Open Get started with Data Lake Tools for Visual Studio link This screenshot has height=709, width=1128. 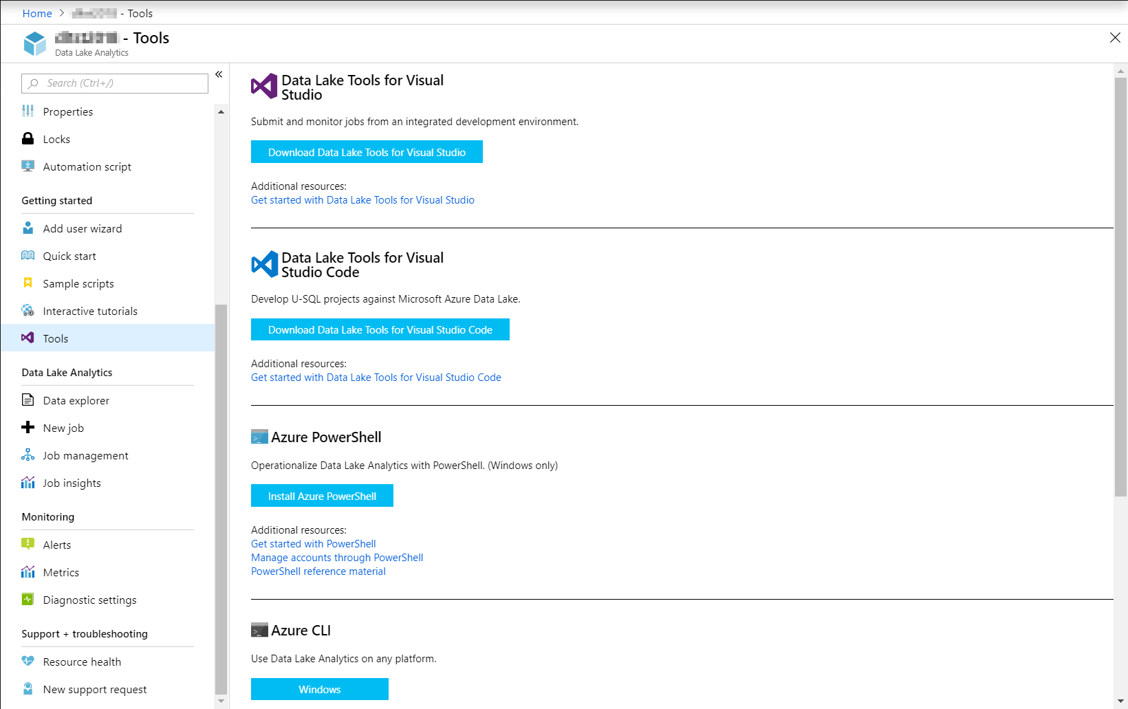pyautogui.click(x=362, y=200)
